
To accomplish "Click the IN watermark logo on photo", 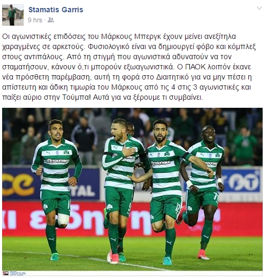I will tap(5, 273).
